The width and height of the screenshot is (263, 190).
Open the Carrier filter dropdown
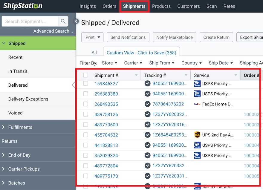[x=133, y=63]
